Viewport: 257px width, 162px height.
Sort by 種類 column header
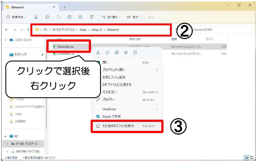tap(174, 39)
